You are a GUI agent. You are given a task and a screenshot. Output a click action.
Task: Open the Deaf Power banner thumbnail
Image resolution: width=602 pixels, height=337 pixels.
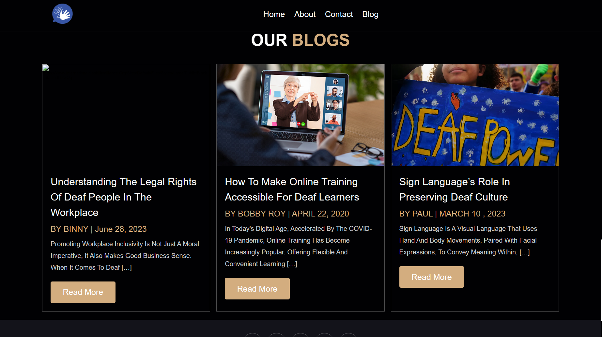click(475, 115)
